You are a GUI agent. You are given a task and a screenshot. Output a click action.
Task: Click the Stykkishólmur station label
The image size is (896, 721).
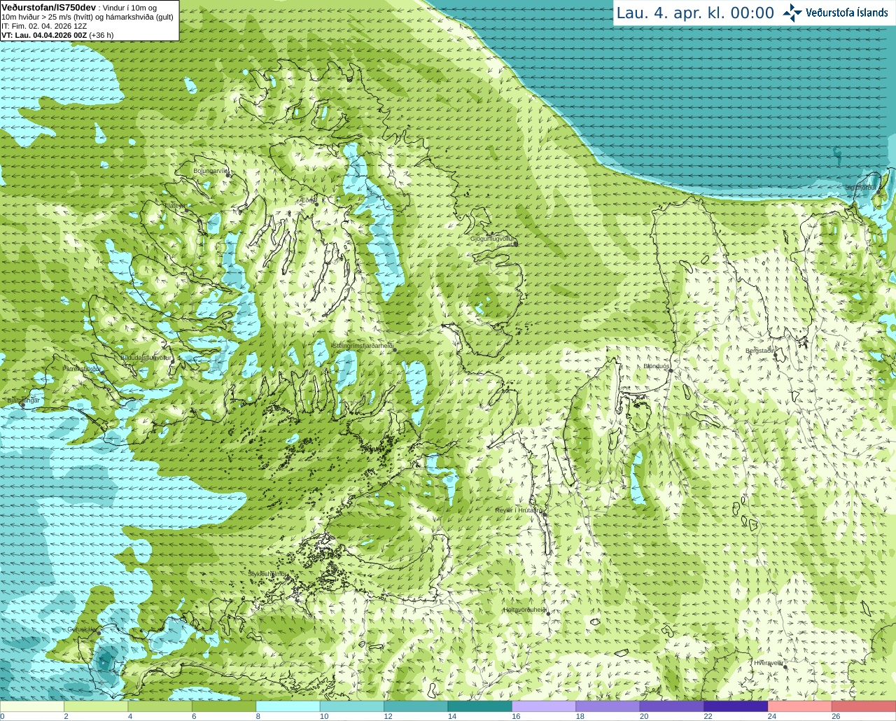(x=267, y=574)
